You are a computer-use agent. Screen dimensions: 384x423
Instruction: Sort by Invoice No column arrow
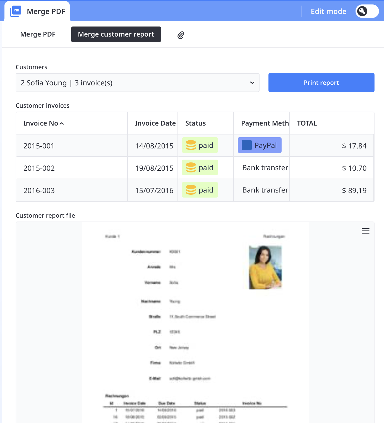[62, 124]
